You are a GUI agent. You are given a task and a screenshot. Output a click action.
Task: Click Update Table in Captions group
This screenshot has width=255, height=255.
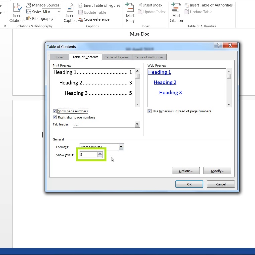tap(92, 12)
